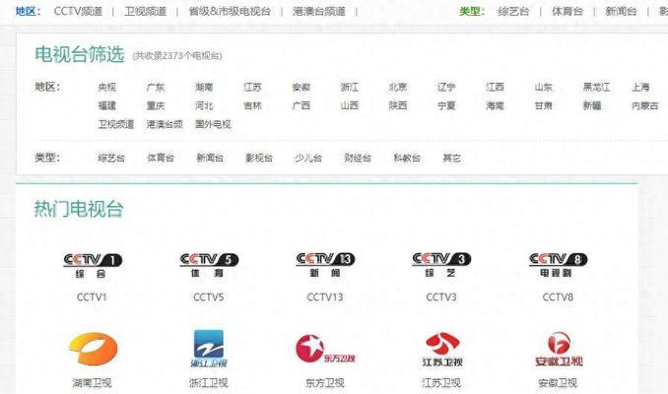668x394 pixels.
Task: Filter region by 黑龙江
Action: click(x=596, y=87)
